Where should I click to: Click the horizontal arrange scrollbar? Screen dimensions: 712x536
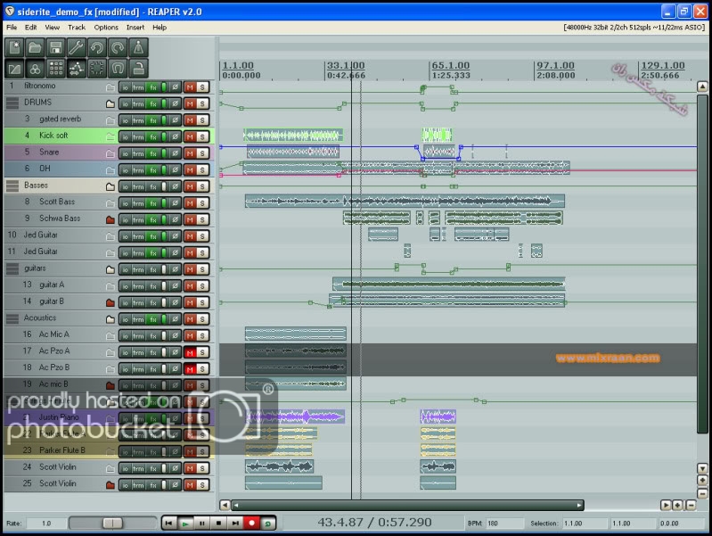point(407,505)
